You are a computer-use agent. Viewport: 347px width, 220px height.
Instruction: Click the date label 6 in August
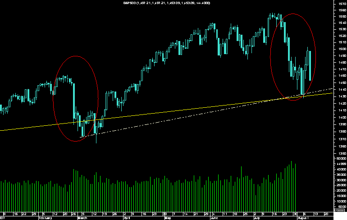point(305,214)
